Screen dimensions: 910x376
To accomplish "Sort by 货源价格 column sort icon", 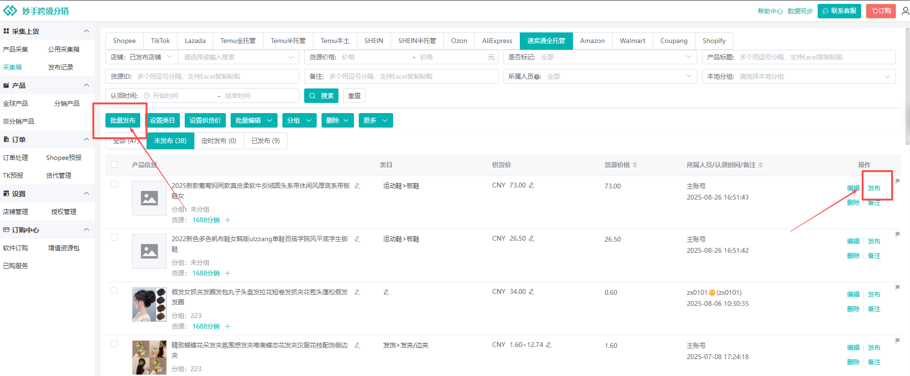I will pos(635,165).
